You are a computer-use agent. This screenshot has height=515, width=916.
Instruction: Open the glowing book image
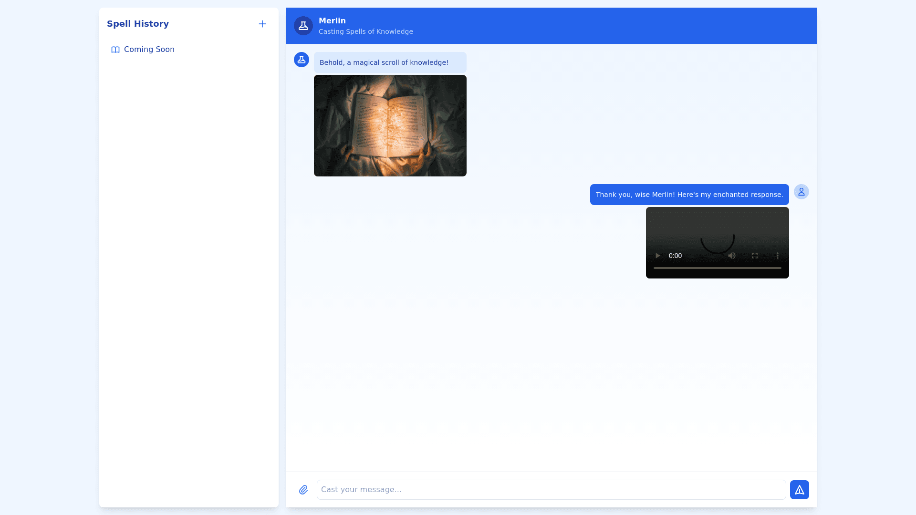click(x=390, y=125)
